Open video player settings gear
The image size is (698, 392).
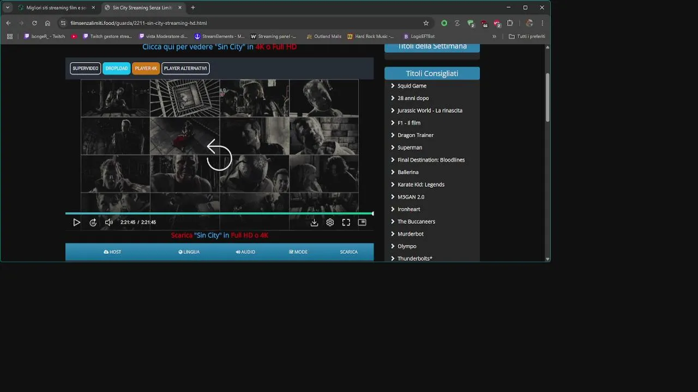330,222
